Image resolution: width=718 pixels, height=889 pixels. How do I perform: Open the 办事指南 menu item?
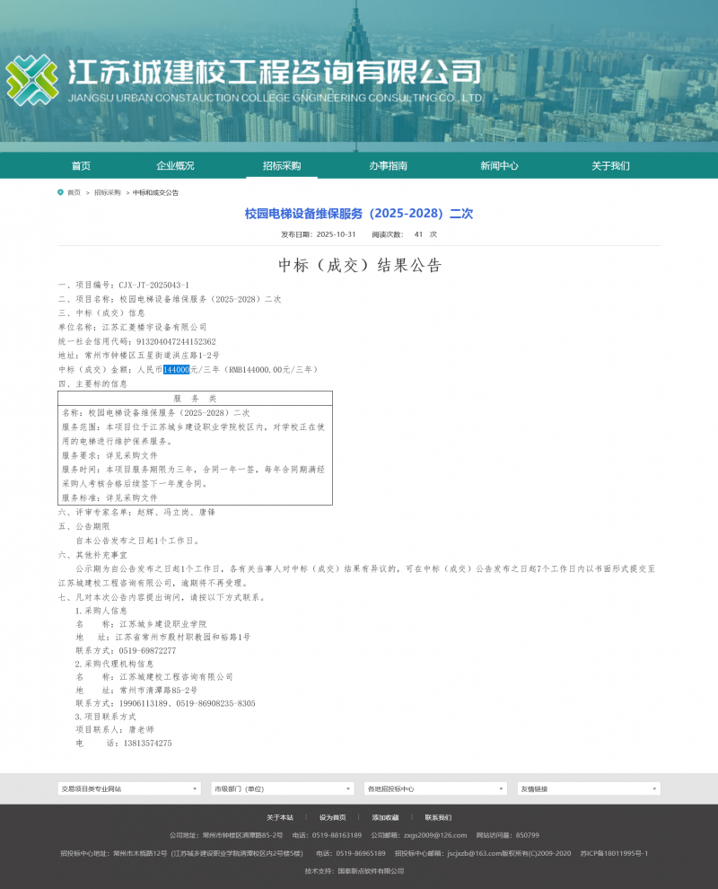click(x=389, y=165)
